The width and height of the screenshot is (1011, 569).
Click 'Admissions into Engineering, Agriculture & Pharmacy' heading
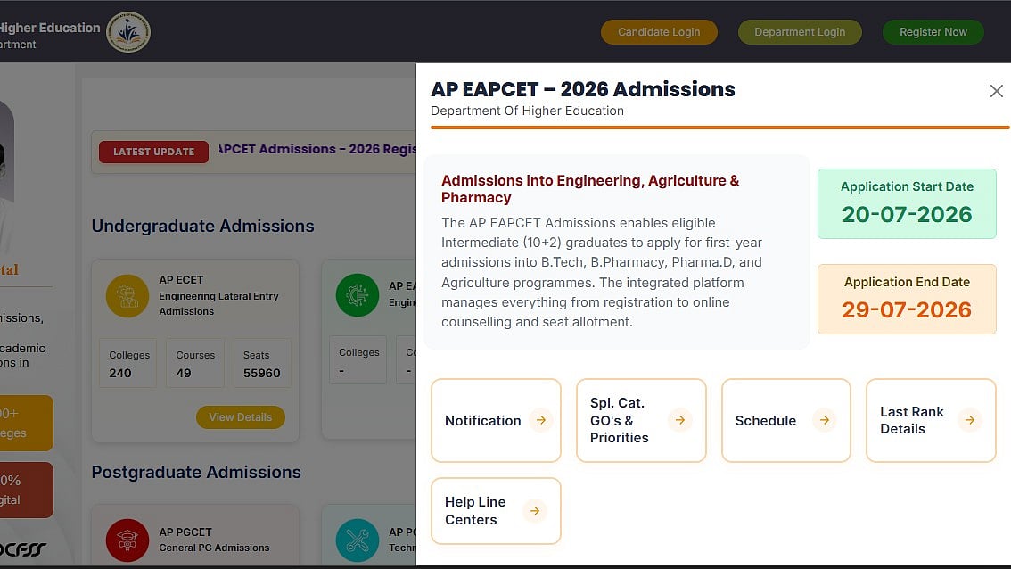[x=590, y=189]
